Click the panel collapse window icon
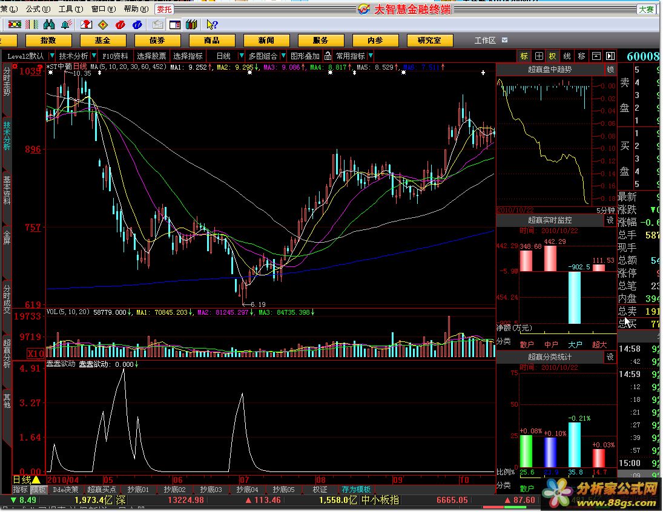This screenshot has height=512, width=663. point(596,56)
